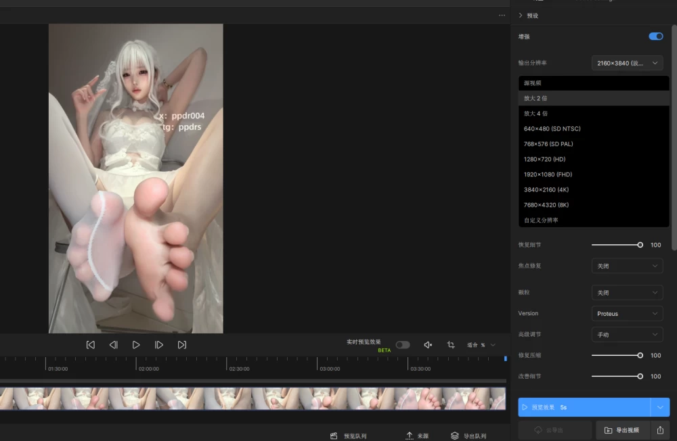Screen dimensions: 677x441
Task: Play the video preview
Action: point(136,345)
